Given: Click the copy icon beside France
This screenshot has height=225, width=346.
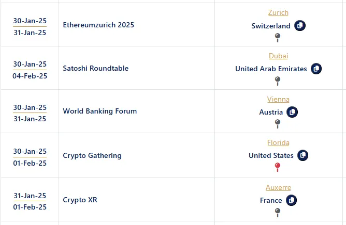Looking at the screenshot, I should [291, 200].
